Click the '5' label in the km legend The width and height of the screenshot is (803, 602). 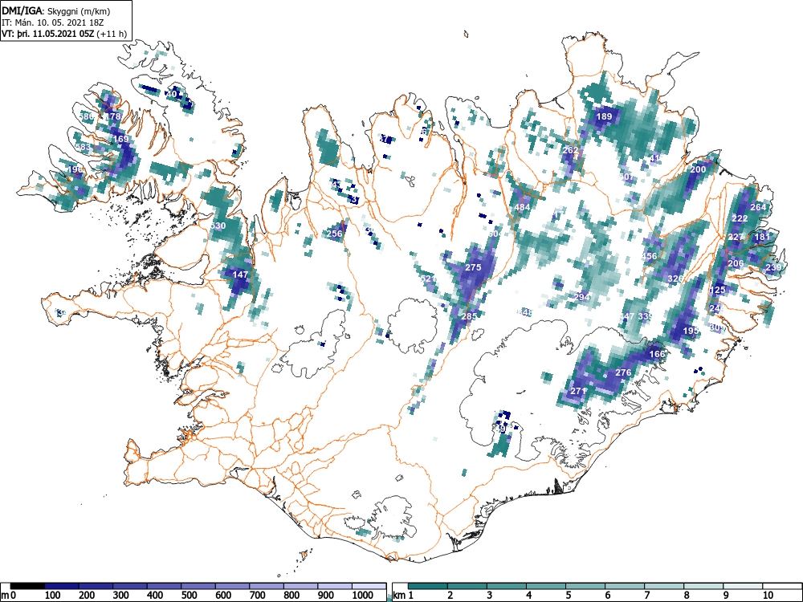pyautogui.click(x=569, y=596)
